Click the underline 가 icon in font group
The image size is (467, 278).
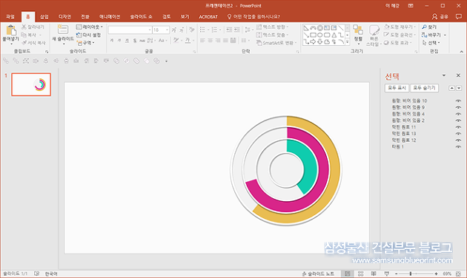pos(127,41)
